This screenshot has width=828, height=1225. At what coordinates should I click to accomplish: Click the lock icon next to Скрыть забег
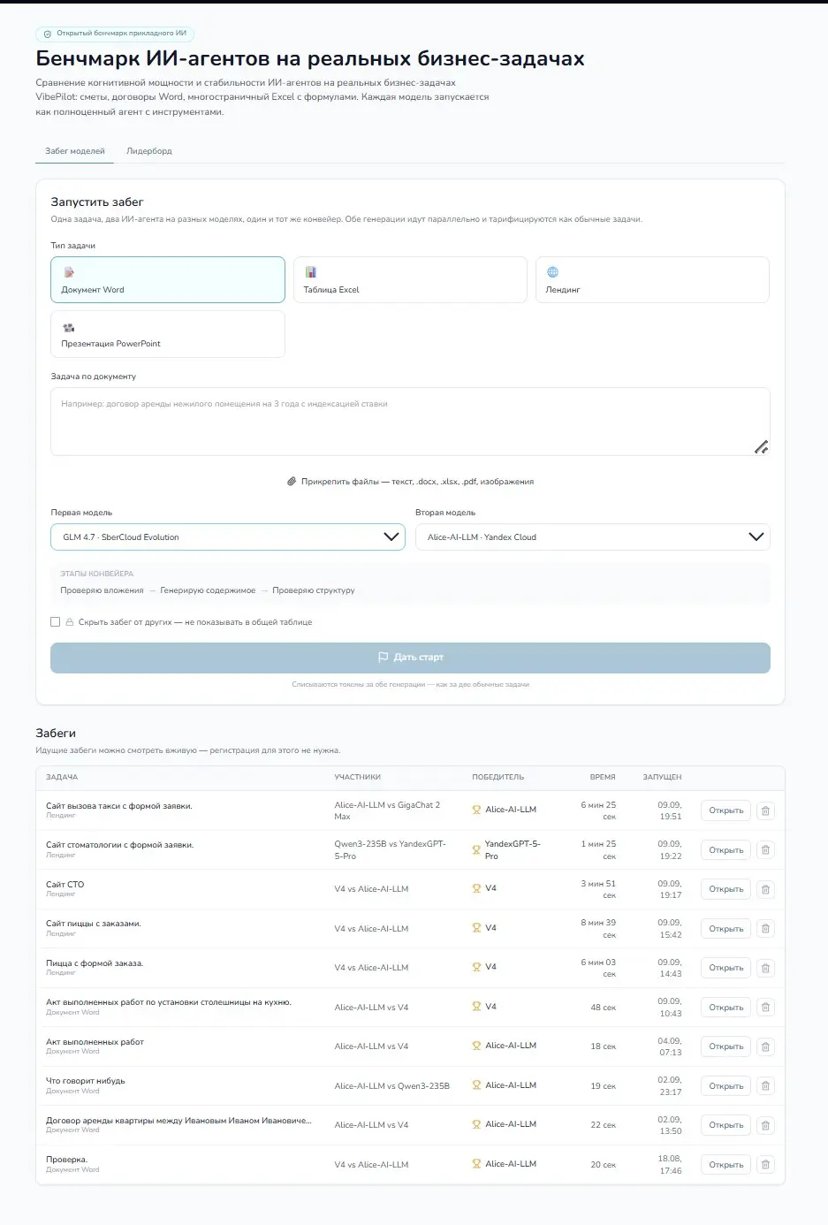coord(70,622)
